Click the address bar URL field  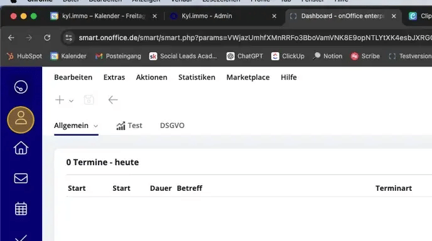coord(255,38)
